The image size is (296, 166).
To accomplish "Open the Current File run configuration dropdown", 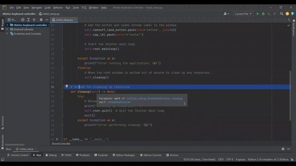I will click(243, 14).
